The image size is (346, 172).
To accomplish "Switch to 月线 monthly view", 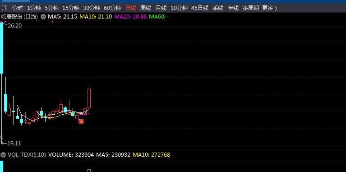I will tap(161, 9).
